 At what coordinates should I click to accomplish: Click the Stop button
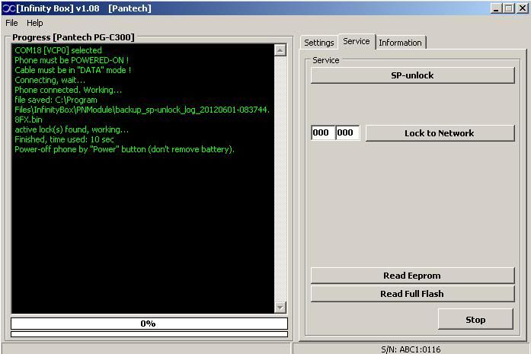[475, 320]
